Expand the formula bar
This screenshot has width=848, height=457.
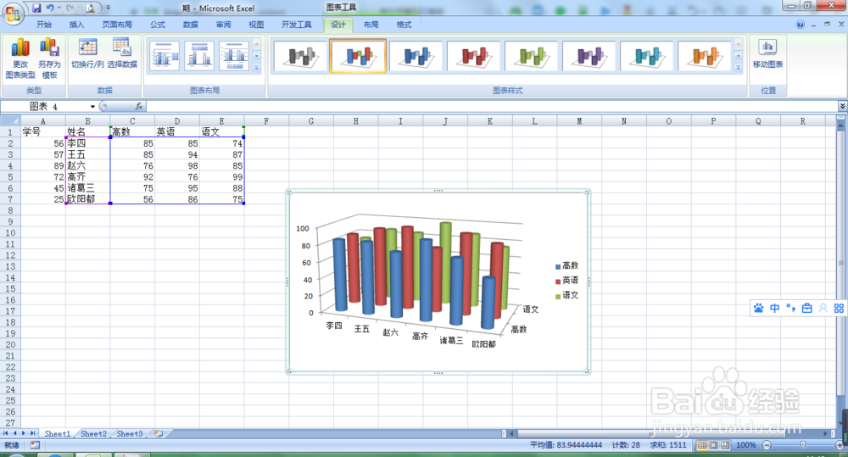[843, 106]
